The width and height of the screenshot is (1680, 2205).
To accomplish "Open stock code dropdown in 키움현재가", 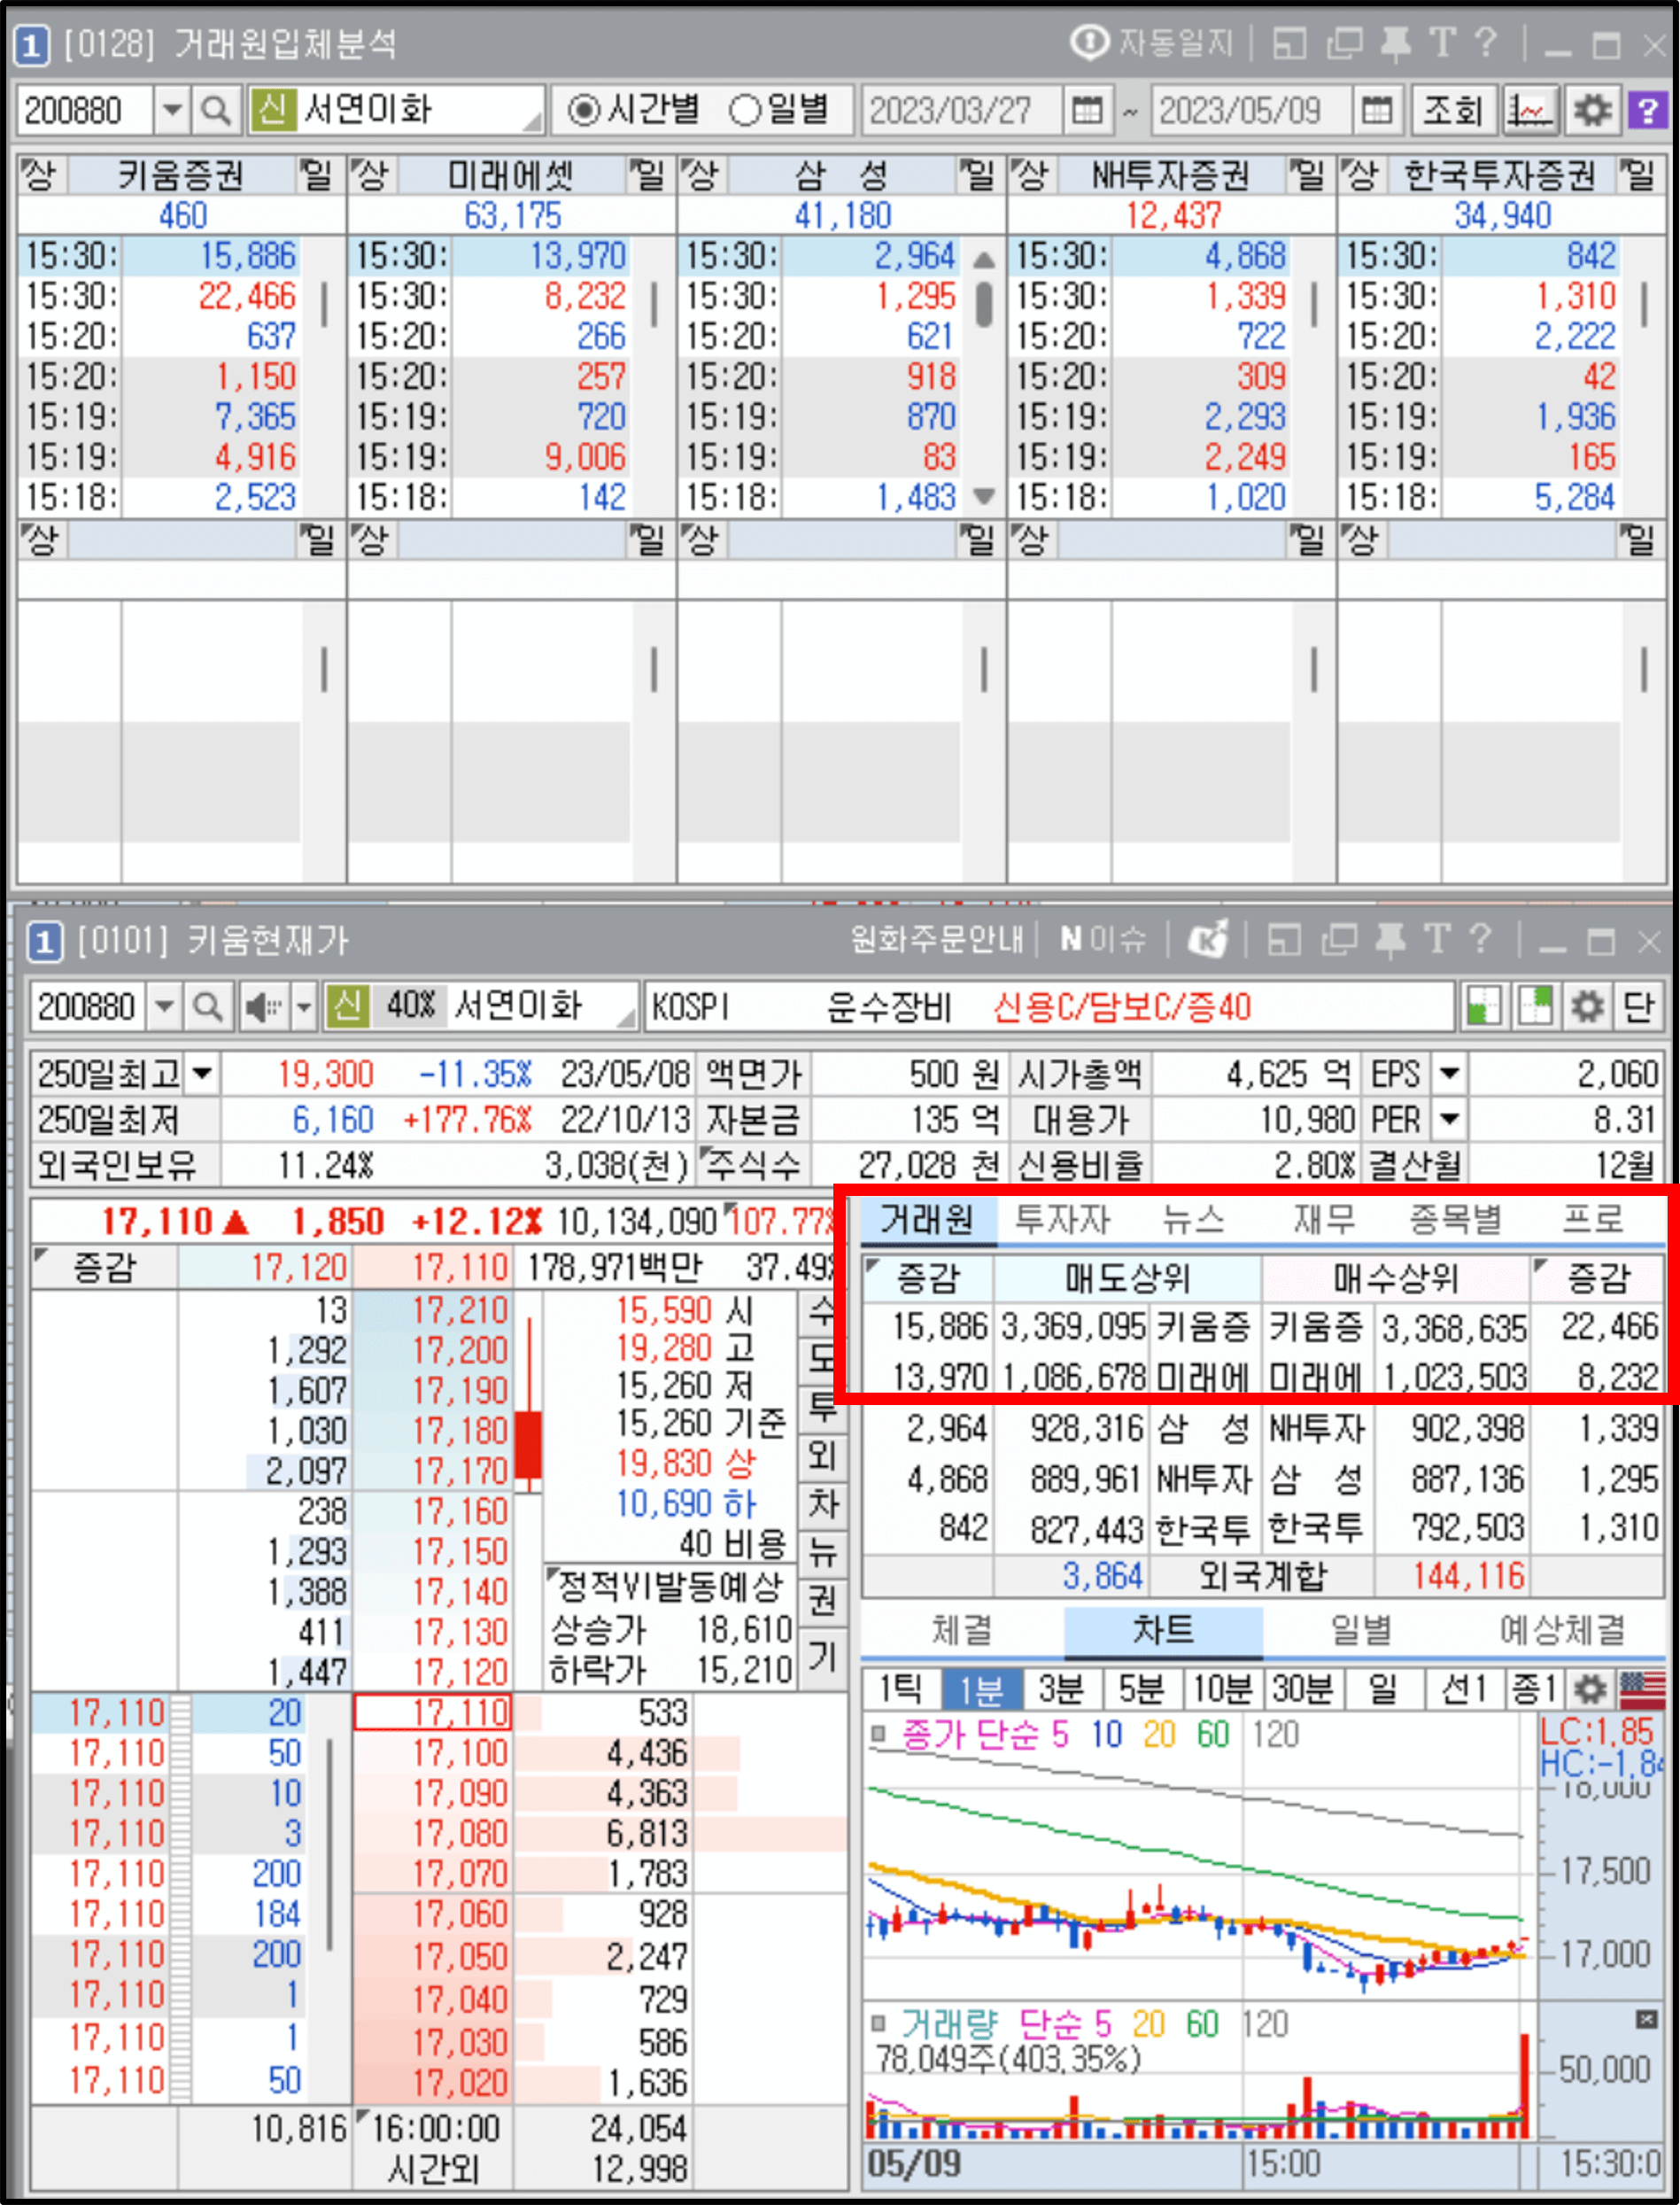I will tap(164, 1006).
